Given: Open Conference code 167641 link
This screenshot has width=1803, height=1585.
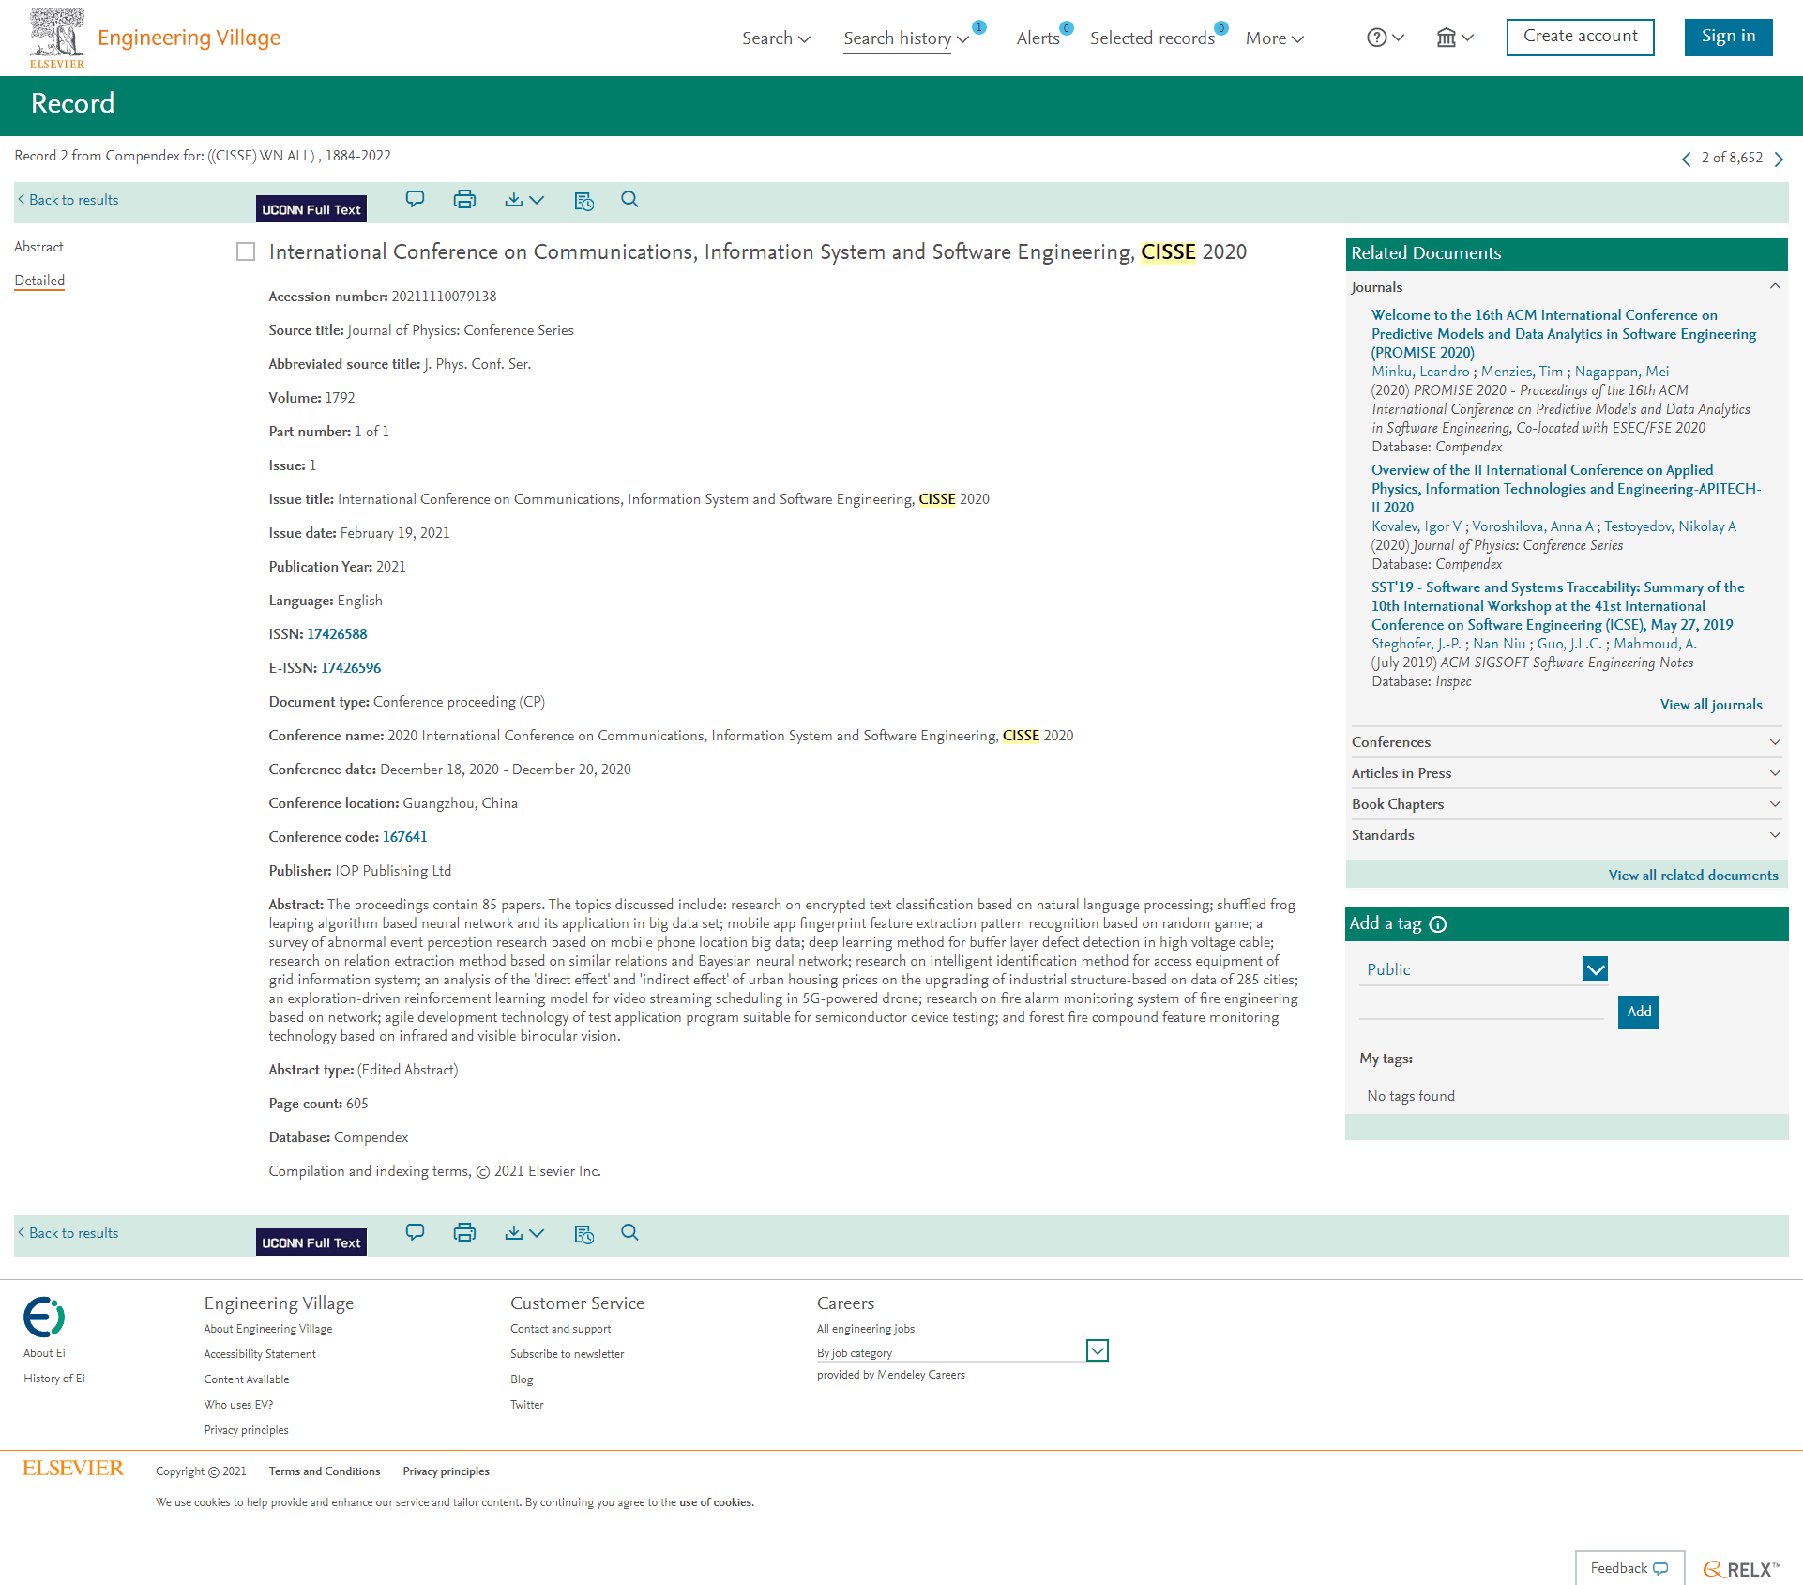Looking at the screenshot, I should click(404, 837).
